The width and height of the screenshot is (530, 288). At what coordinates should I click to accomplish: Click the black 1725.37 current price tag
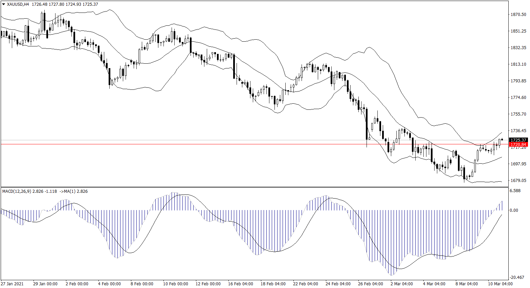[518, 140]
